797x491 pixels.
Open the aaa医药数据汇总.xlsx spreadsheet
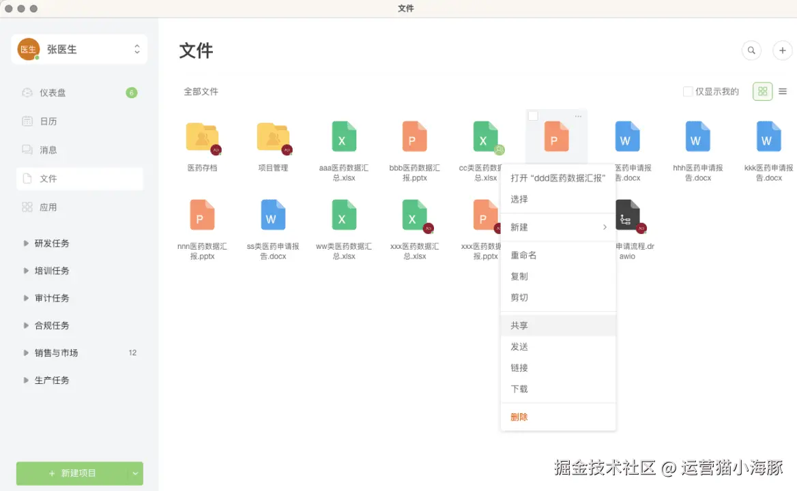tap(343, 137)
